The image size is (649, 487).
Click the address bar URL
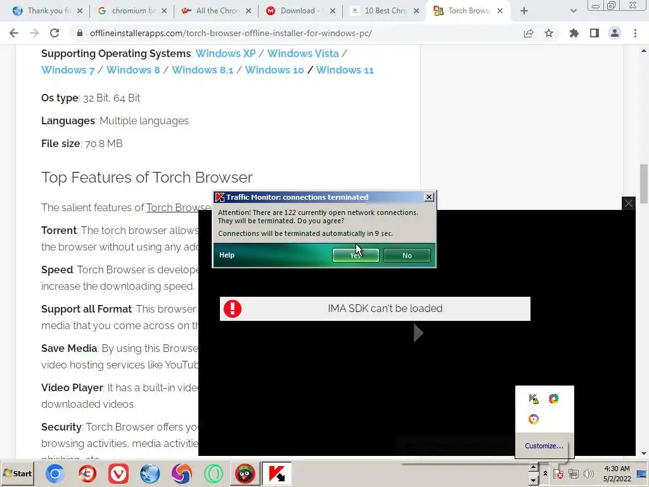click(231, 33)
